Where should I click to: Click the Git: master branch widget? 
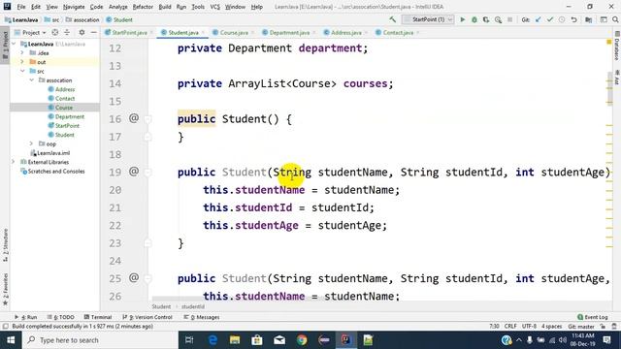(x=581, y=327)
